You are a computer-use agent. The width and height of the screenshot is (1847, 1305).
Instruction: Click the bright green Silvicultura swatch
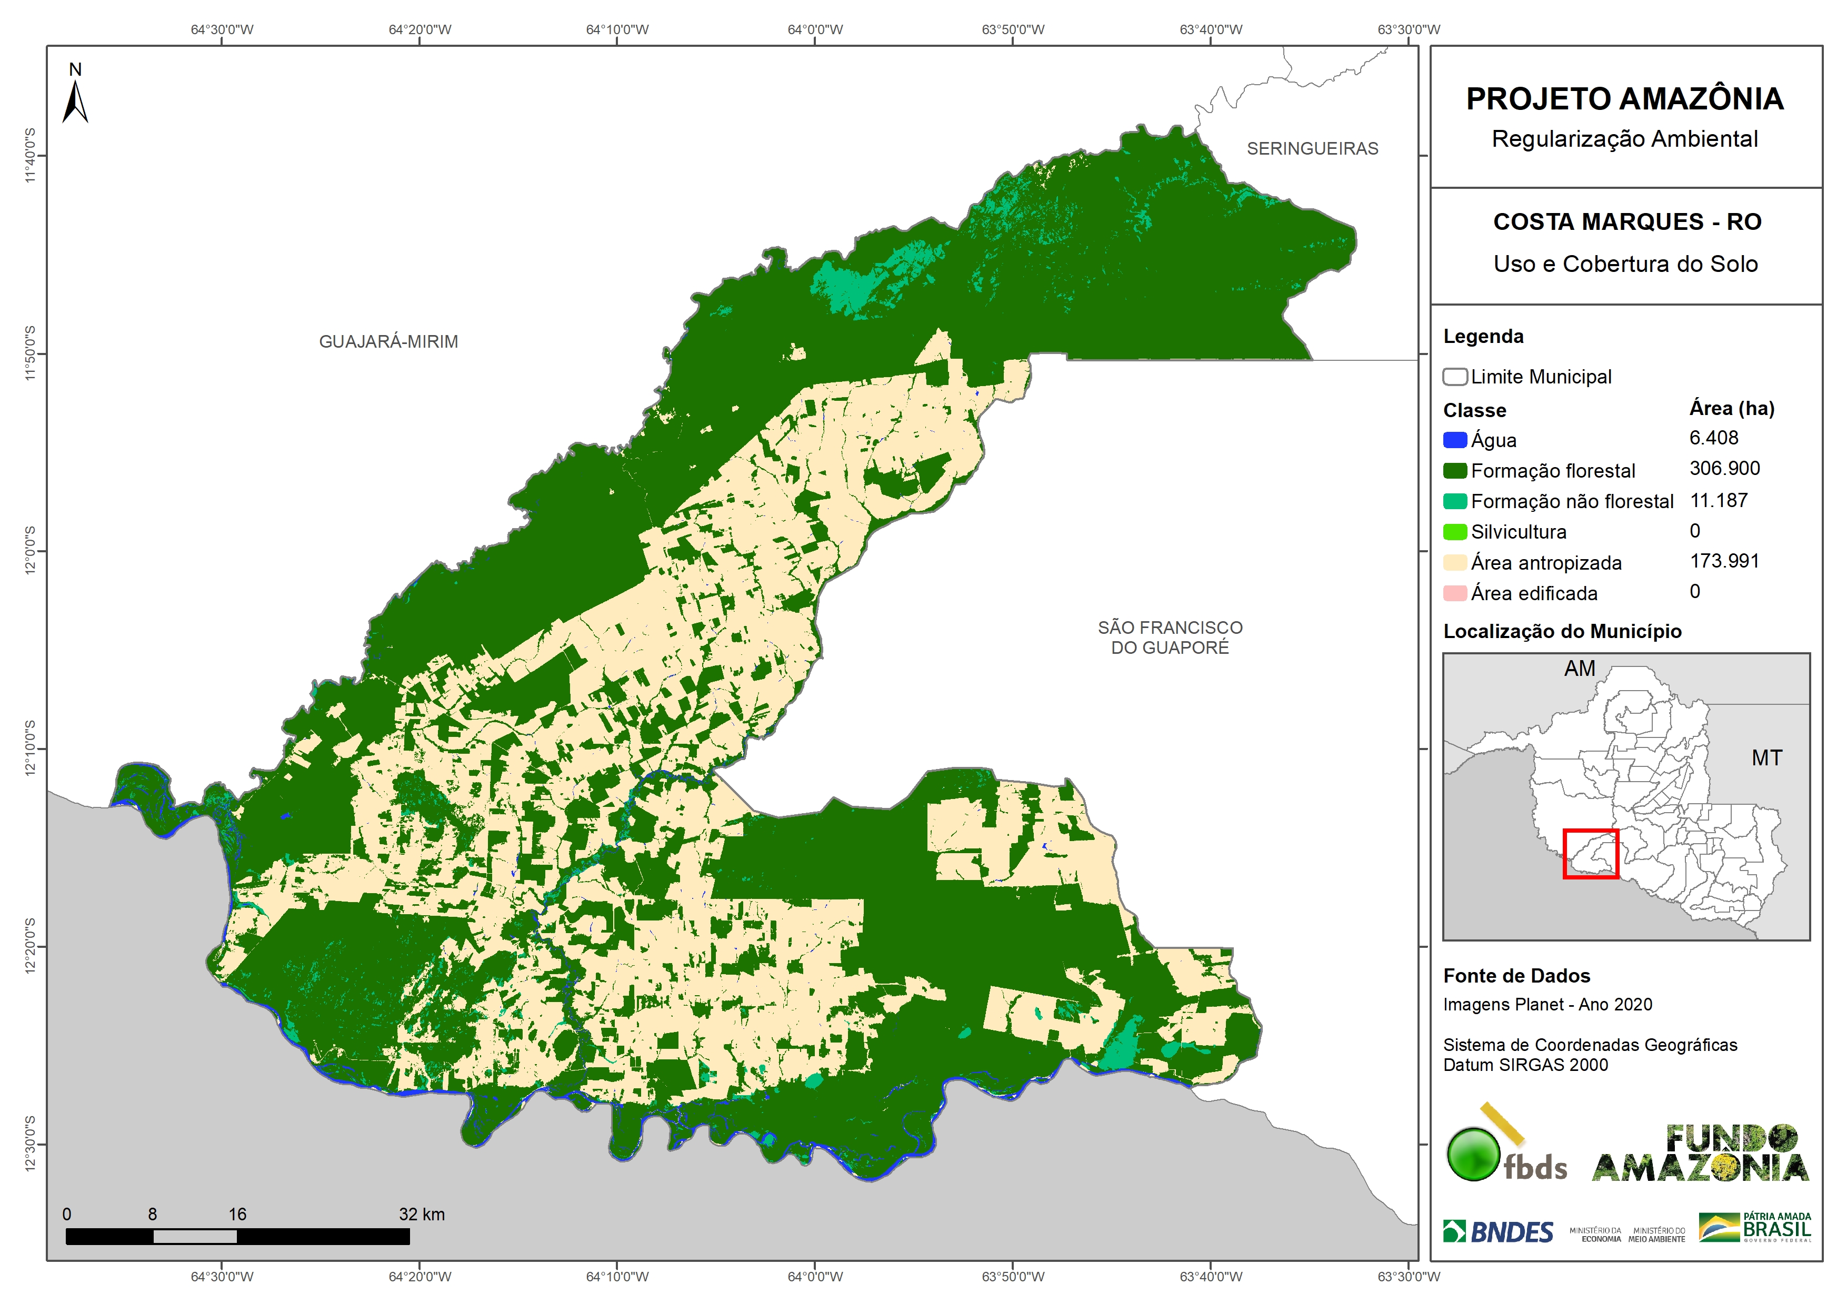[1454, 532]
